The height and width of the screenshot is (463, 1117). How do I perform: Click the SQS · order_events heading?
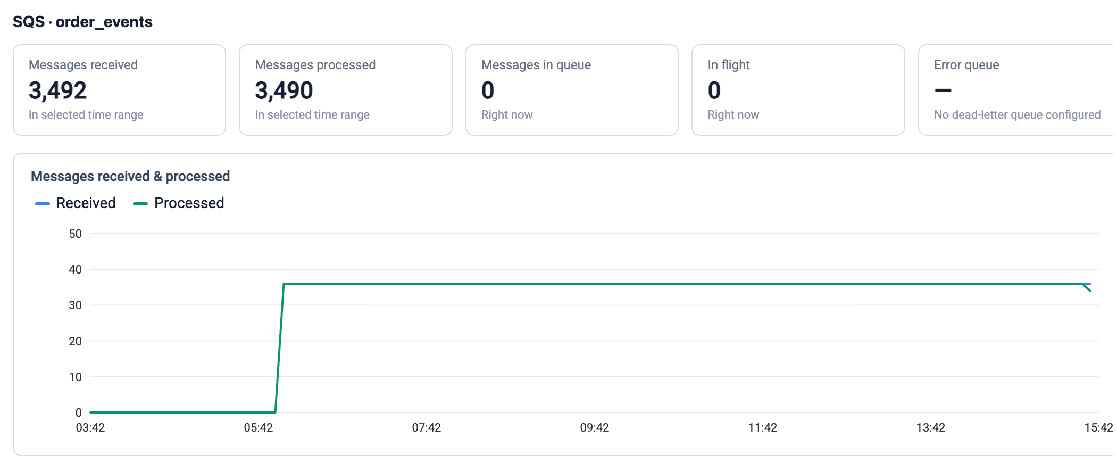point(82,22)
